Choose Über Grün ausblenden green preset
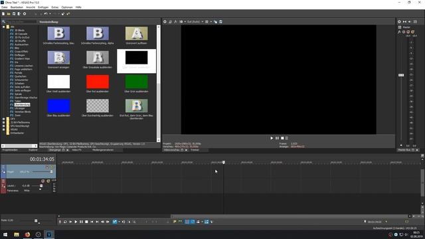This screenshot has width=425, height=239. pos(136,82)
